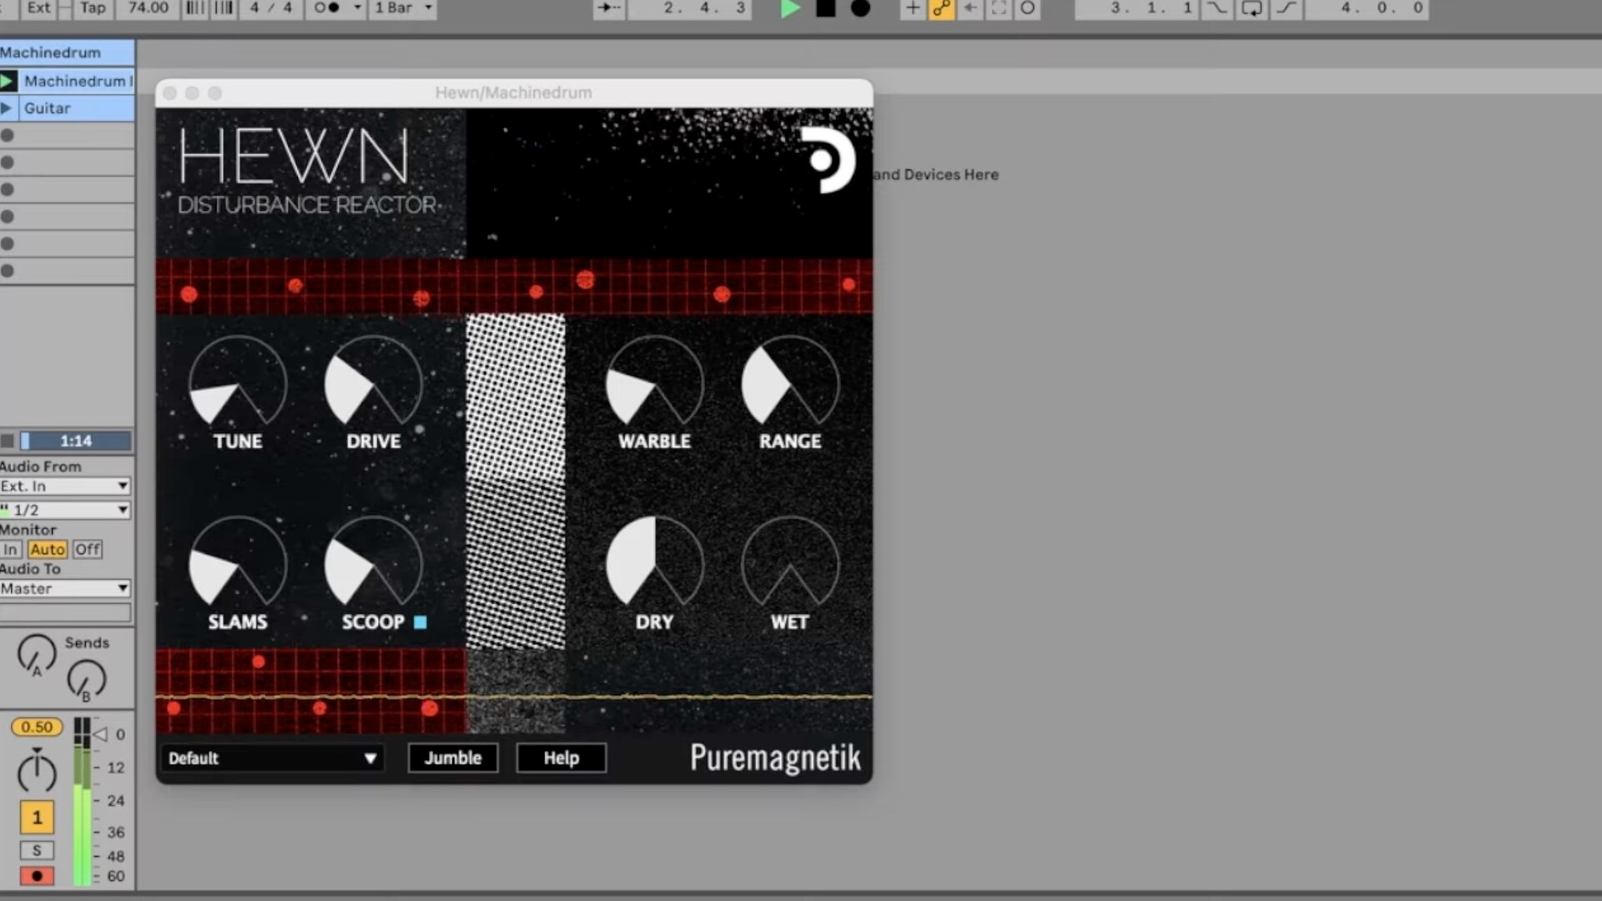1602x901 pixels.
Task: Launch the playing Machinedrum clip triangle
Action: click(x=8, y=81)
